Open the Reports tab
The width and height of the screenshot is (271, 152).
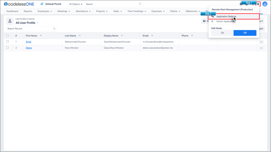pos(28,11)
